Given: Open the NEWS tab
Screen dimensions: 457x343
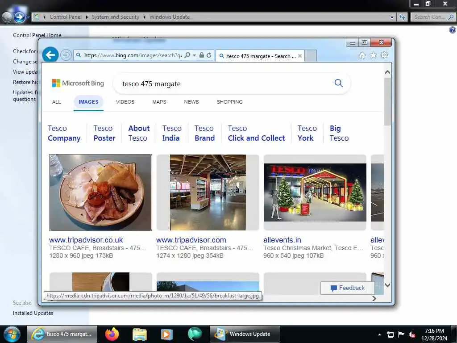Looking at the screenshot, I should pos(191,102).
